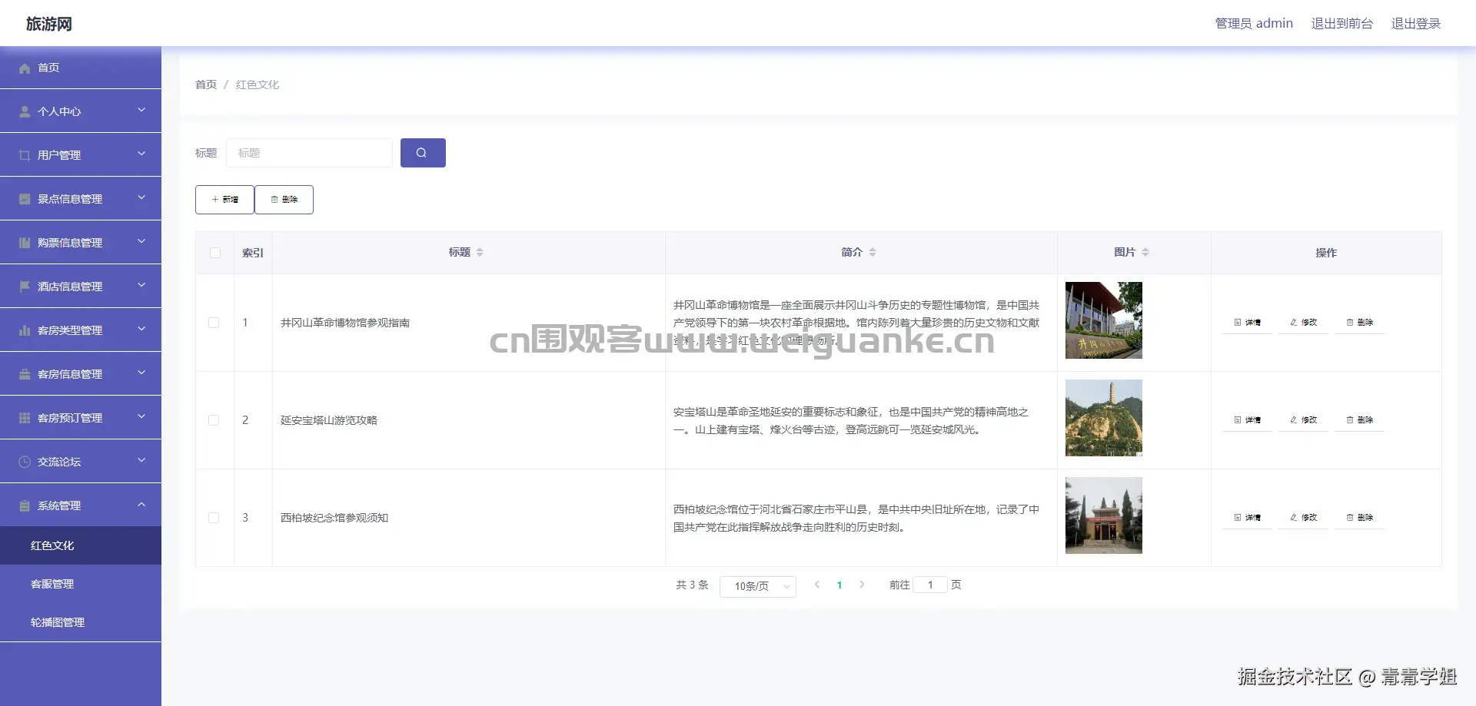
Task: Expand the 酒店信息管理 menu chevron
Action: pos(141,285)
